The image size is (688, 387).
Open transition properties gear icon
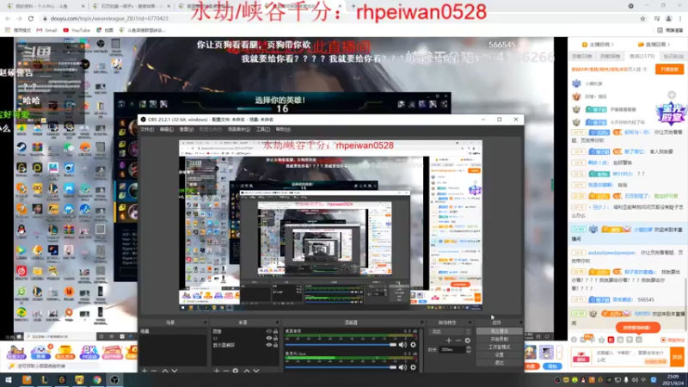[468, 341]
